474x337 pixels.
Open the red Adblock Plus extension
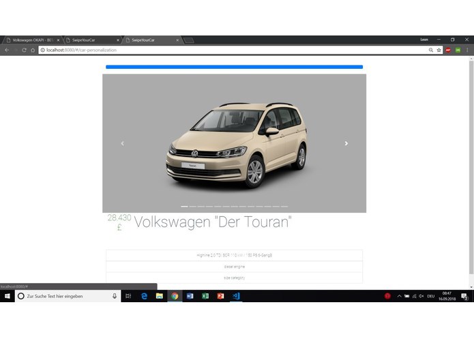coord(448,50)
